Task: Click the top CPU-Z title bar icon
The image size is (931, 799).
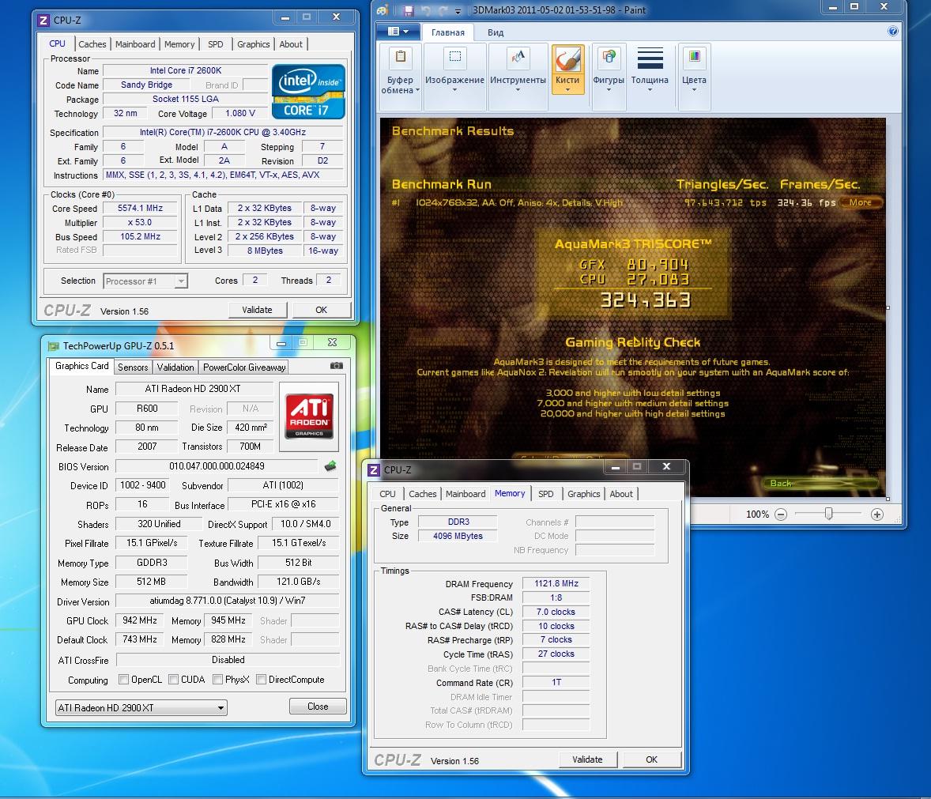Action: point(43,21)
